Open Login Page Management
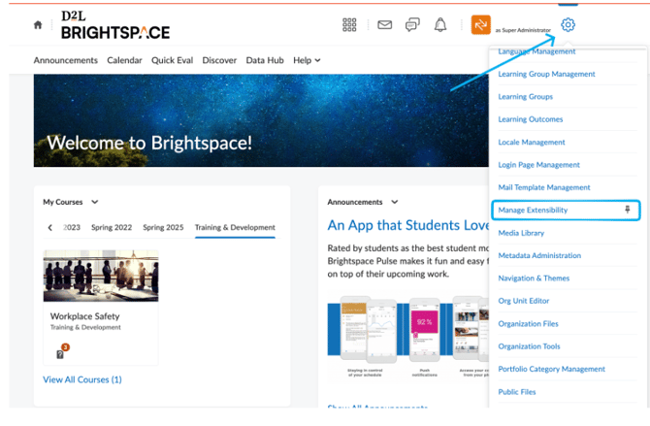The image size is (650, 426). [538, 165]
